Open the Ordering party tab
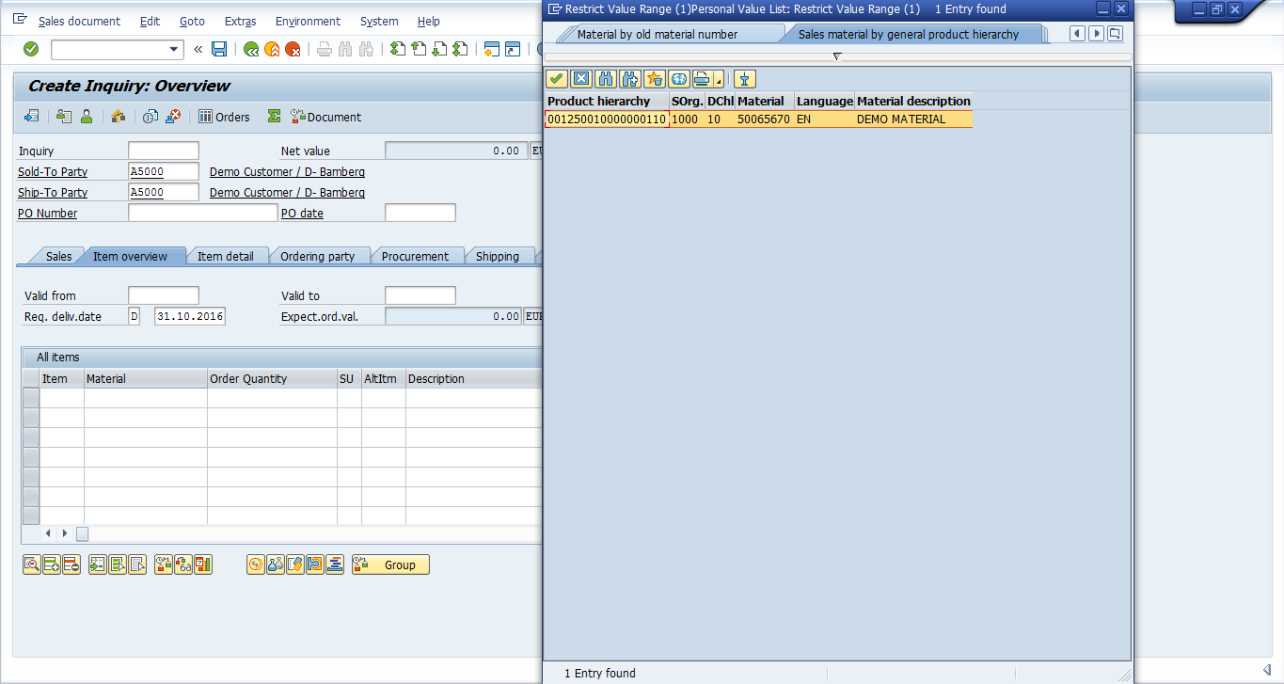This screenshot has height=684, width=1284. tap(318, 256)
